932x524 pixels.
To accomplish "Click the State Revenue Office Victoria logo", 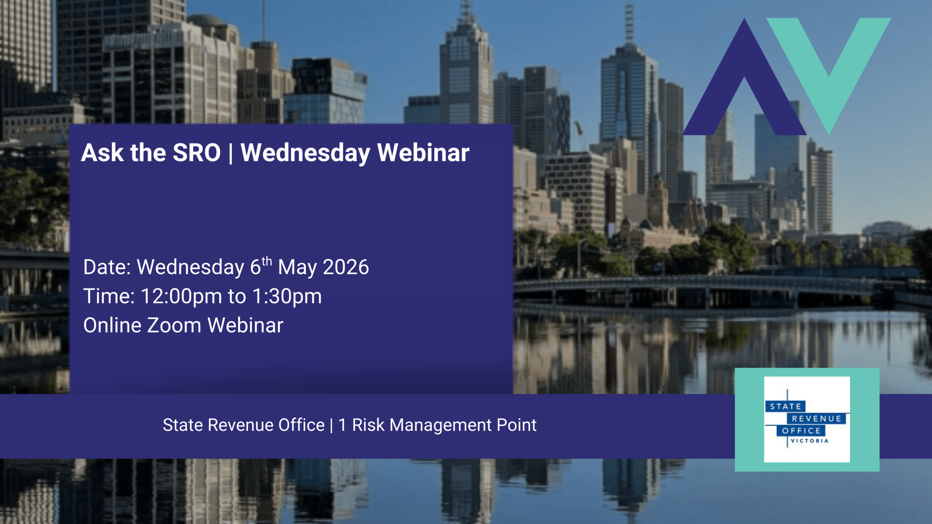I will tap(807, 419).
